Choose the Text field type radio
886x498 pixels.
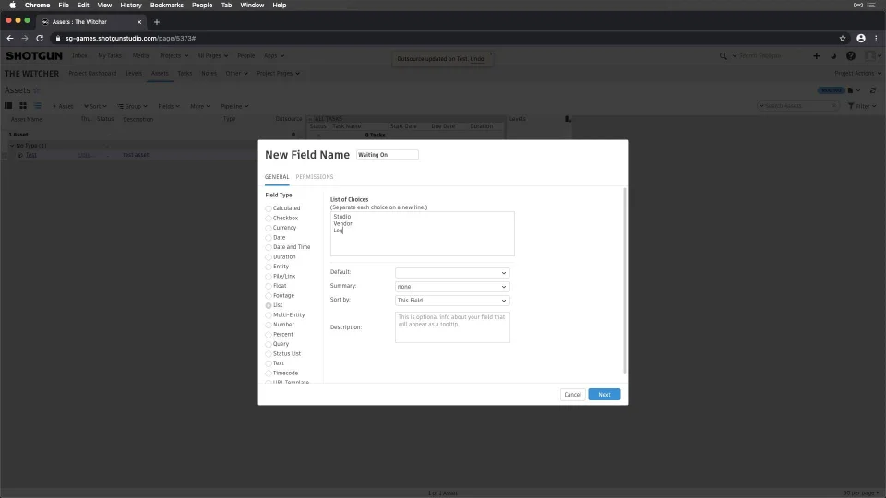269,363
